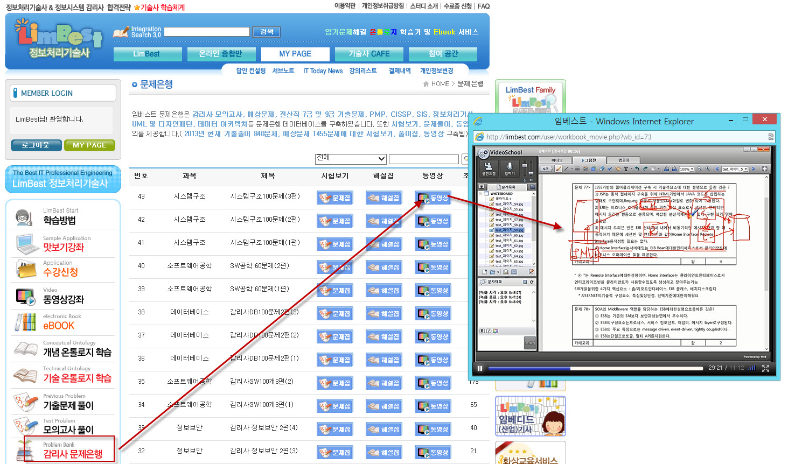788x464 pixels.
Task: Click the HOME breadcrumb link
Action: pyautogui.click(x=440, y=84)
